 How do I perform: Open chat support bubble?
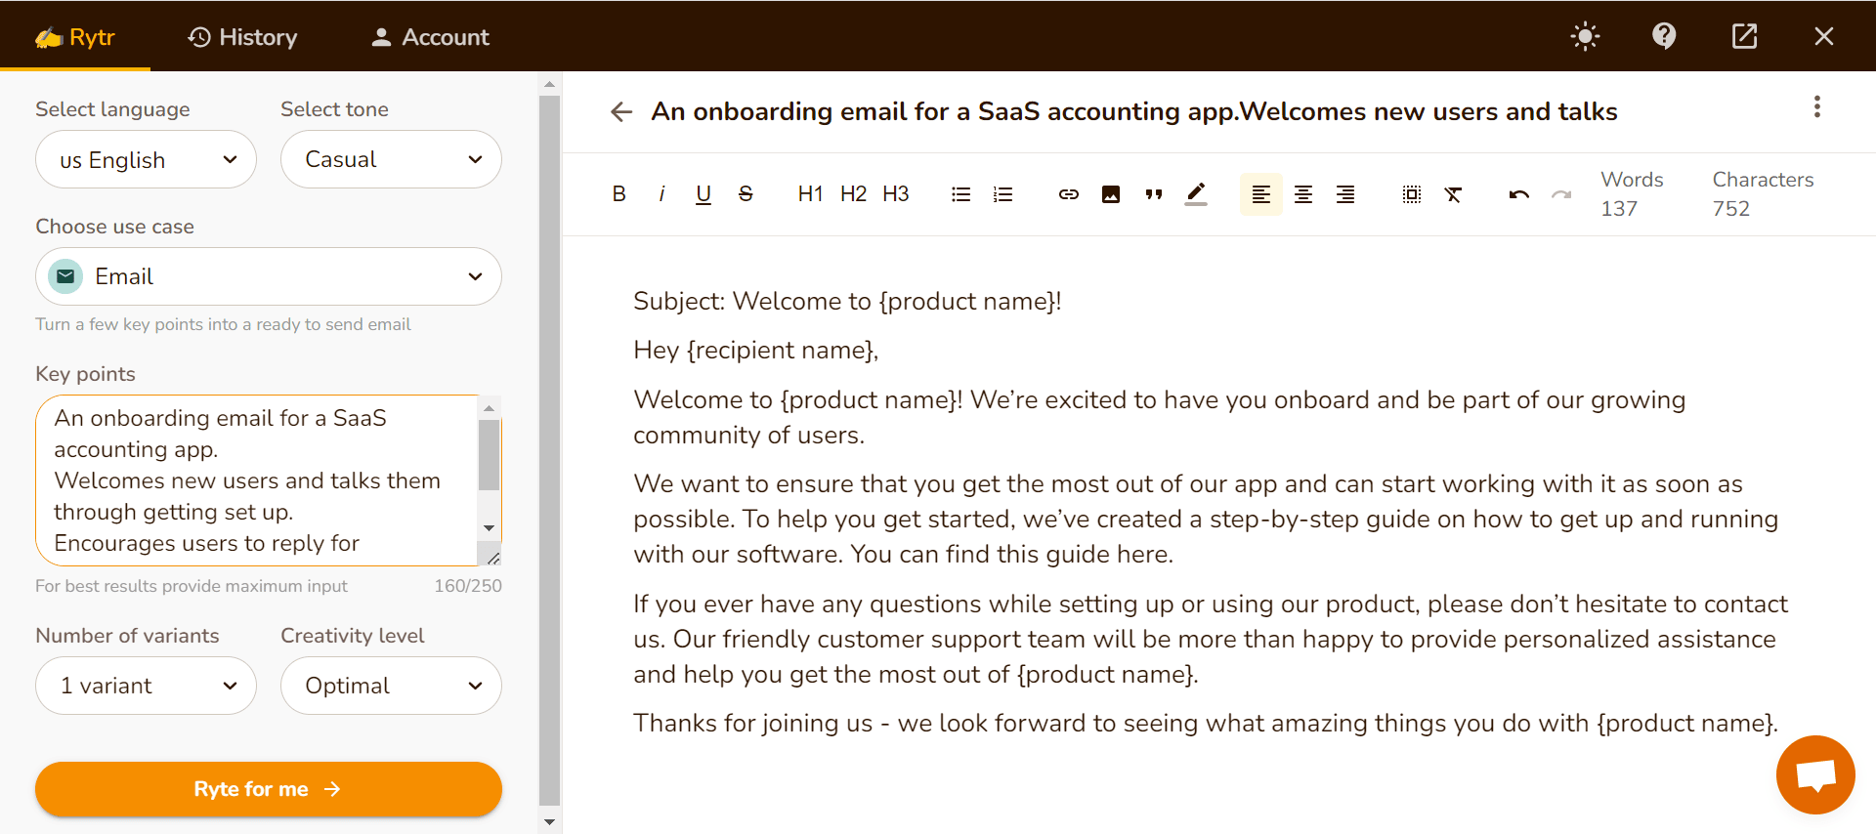1815,774
